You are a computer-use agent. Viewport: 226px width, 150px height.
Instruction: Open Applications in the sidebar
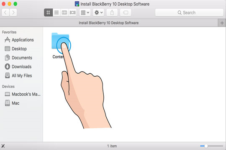click(19, 40)
